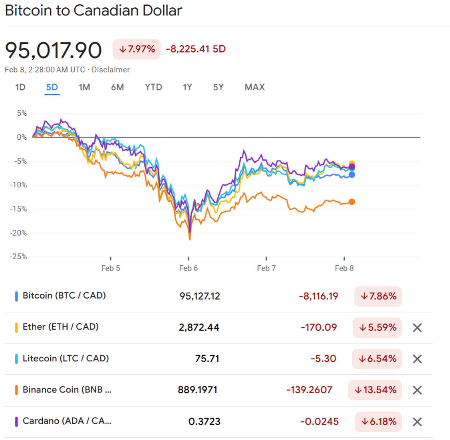
Task: Open the Bitcoin (BTC / CAD) row
Action: [x=64, y=296]
